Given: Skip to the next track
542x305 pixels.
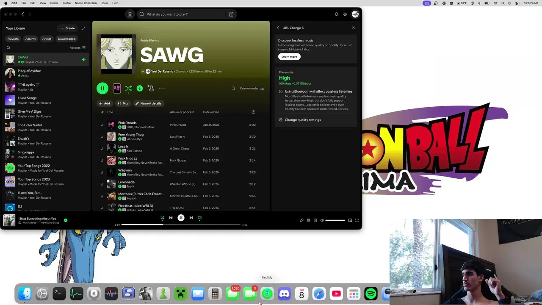Looking at the screenshot, I should (191, 218).
